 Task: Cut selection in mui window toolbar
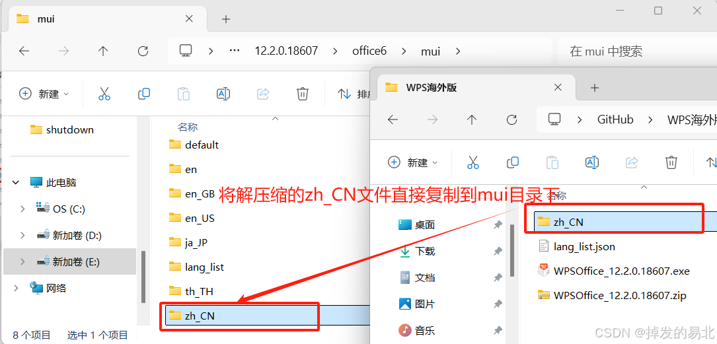(104, 94)
